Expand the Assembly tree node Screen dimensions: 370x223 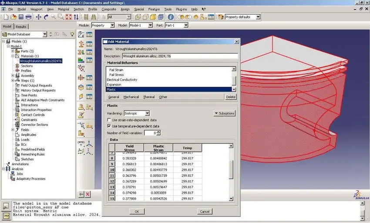click(13, 75)
